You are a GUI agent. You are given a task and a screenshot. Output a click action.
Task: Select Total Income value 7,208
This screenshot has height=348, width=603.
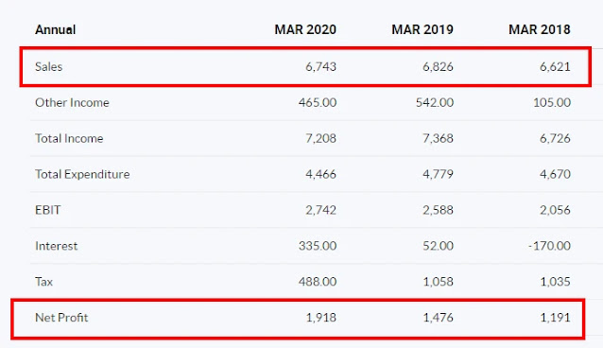320,138
